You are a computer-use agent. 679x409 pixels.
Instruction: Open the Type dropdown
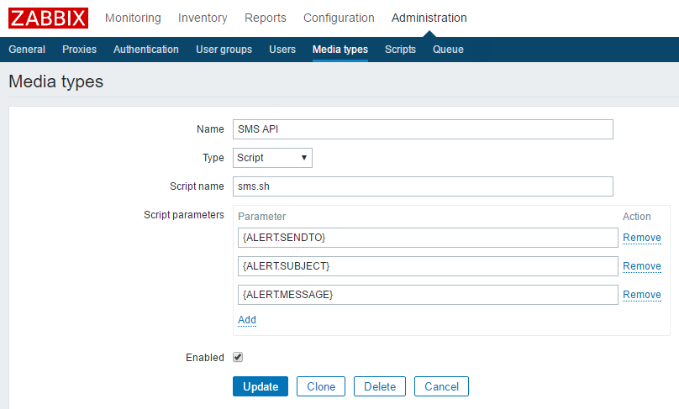coord(272,157)
